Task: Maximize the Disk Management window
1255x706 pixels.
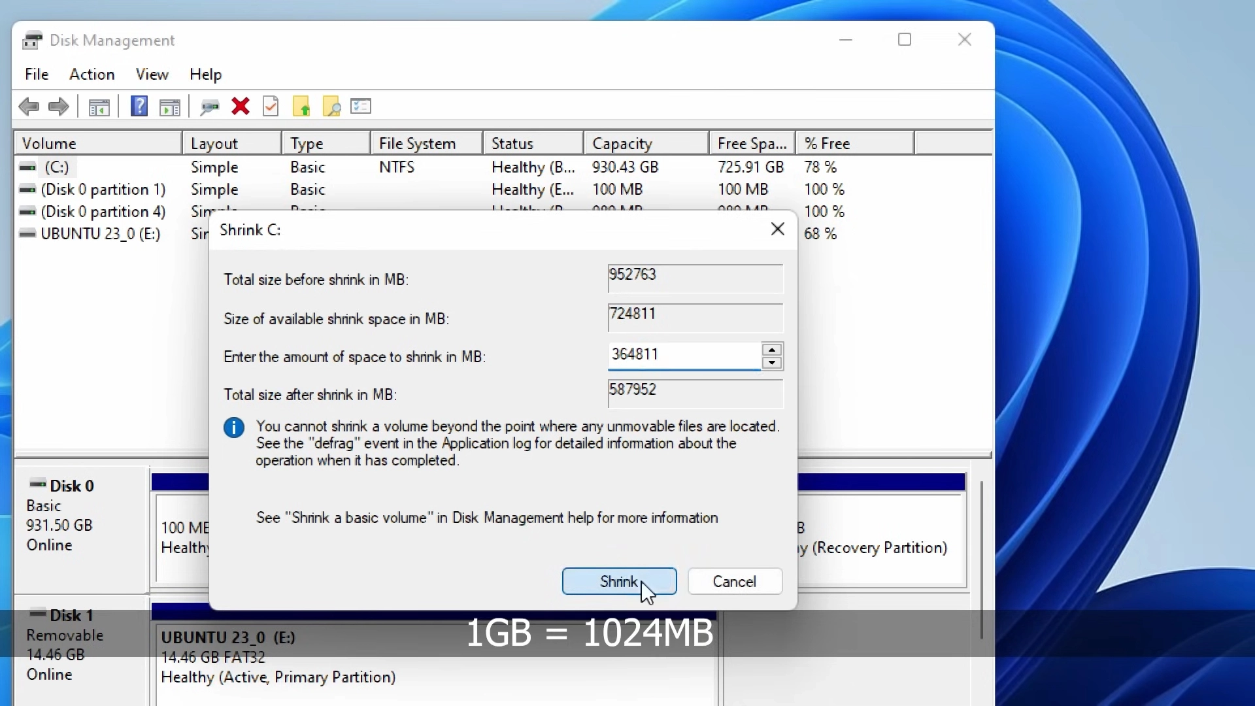Action: pos(905,40)
